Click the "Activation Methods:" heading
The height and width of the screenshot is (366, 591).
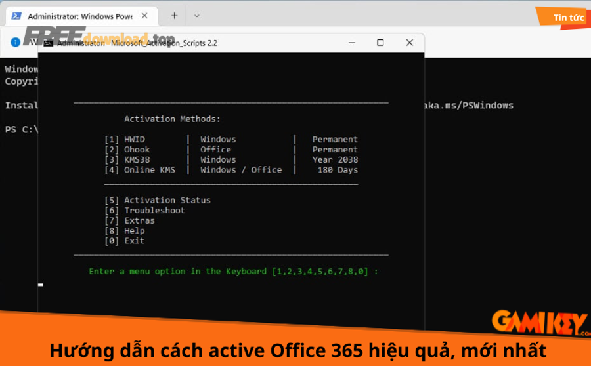(x=172, y=119)
